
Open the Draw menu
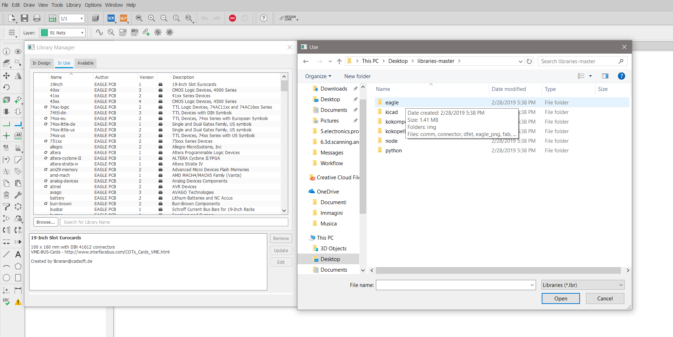(x=29, y=5)
